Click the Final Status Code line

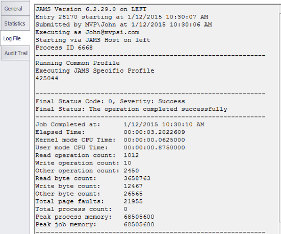pyautogui.click(x=110, y=102)
